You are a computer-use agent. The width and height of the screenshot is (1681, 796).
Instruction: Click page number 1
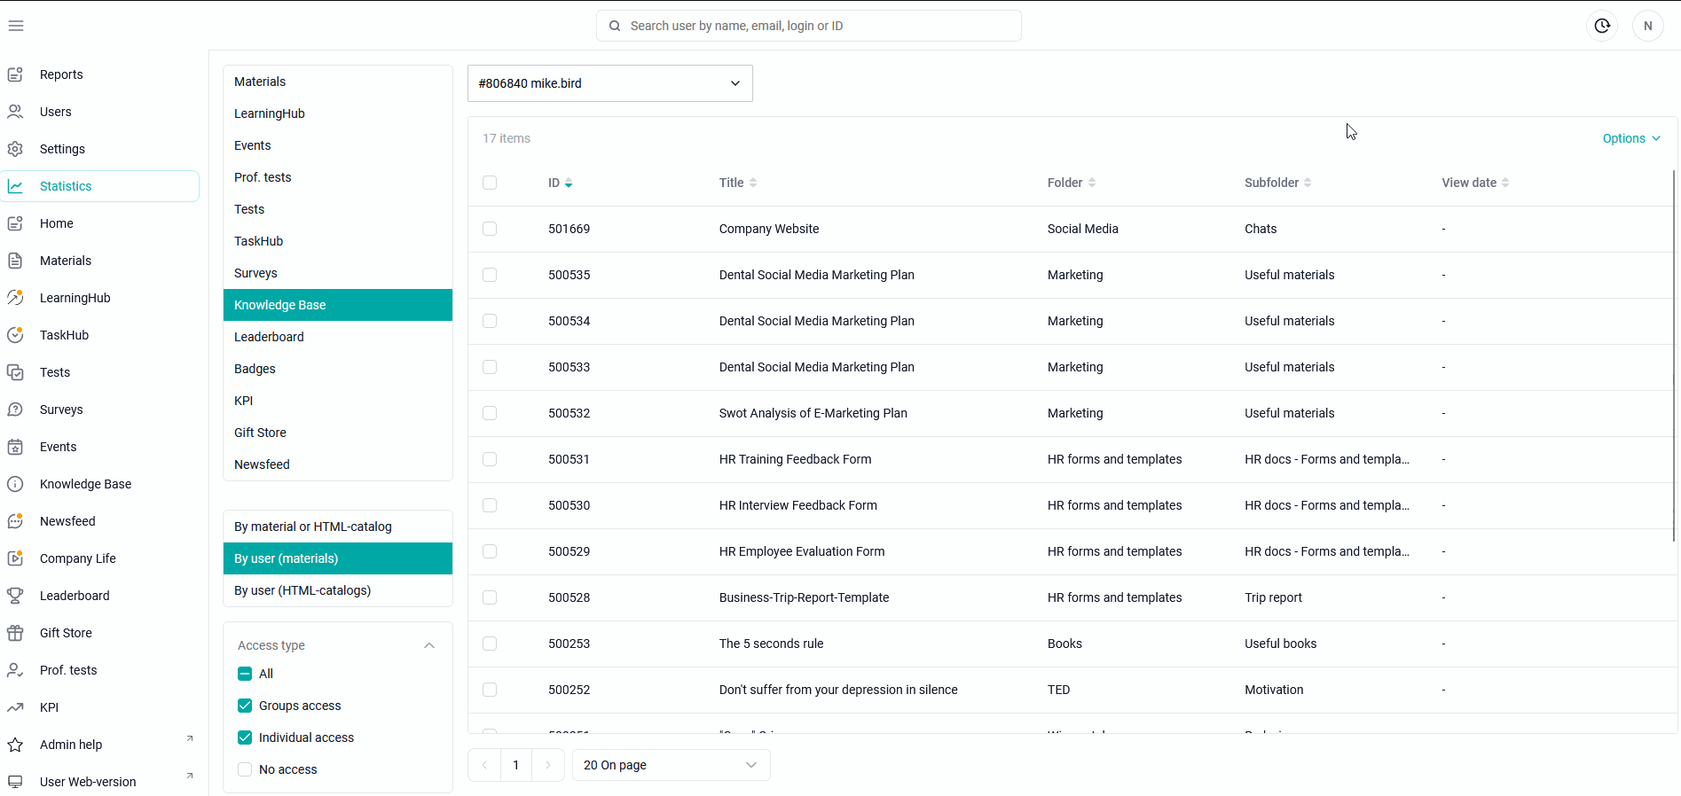pos(516,765)
